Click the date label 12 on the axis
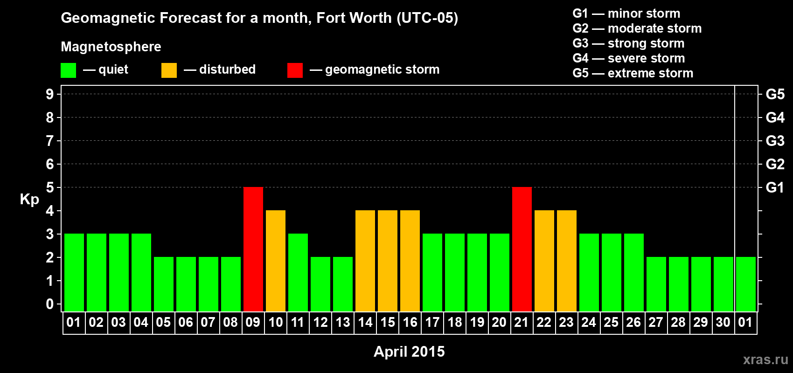This screenshot has width=793, height=373. tap(320, 323)
